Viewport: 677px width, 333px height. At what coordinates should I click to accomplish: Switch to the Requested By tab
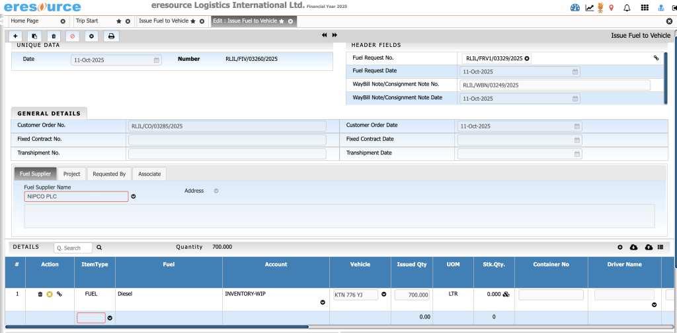click(x=109, y=174)
